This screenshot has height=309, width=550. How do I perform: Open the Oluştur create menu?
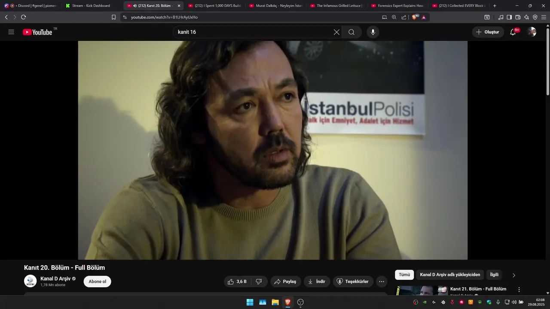(x=488, y=32)
